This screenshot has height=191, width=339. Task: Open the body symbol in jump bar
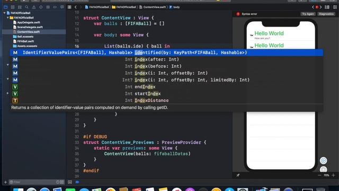(174, 7)
